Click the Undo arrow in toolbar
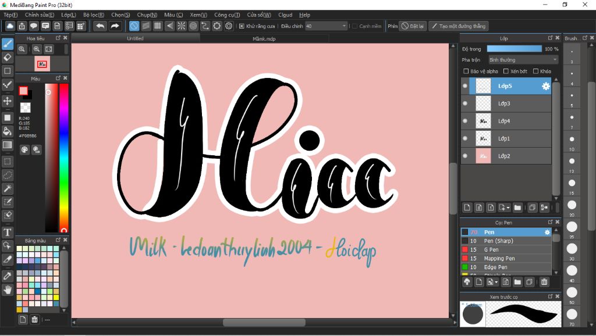 click(100, 26)
